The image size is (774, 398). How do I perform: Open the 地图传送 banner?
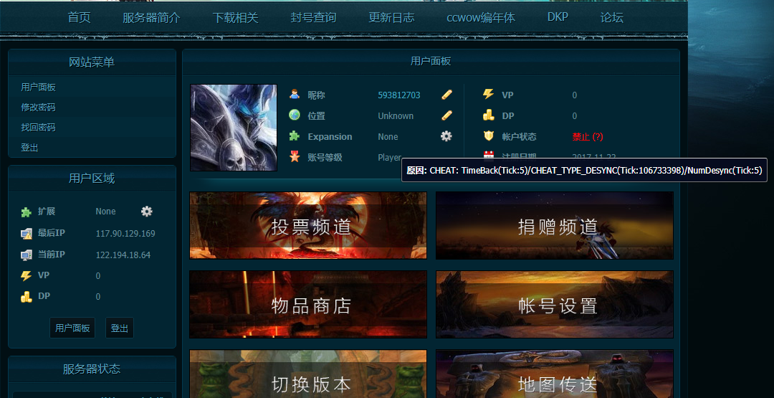click(x=554, y=374)
